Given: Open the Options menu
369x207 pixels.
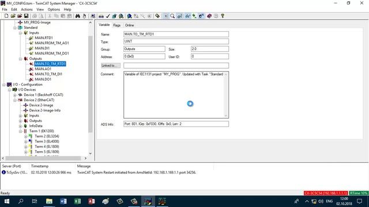Looking at the screenshot, I should click(x=54, y=9).
